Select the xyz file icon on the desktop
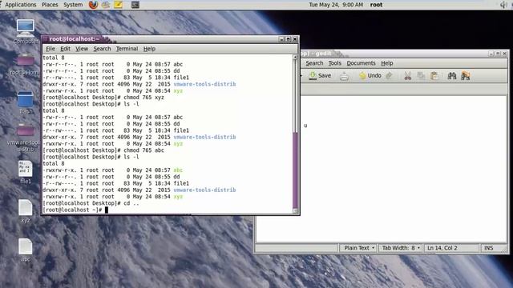Screen dimensions: 513x288 [26, 211]
